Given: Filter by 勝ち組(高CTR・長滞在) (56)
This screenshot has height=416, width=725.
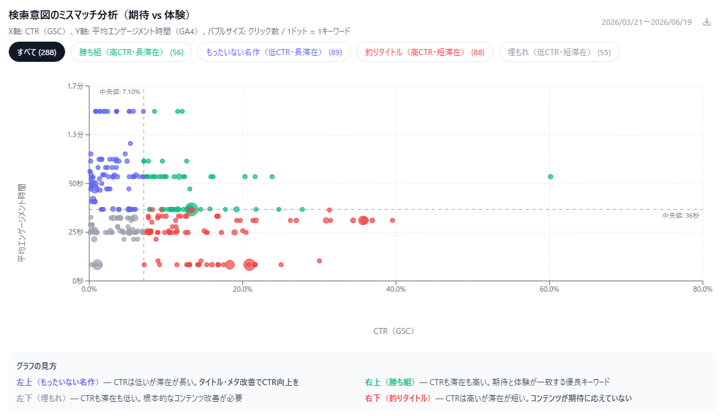Looking at the screenshot, I should pos(132,52).
